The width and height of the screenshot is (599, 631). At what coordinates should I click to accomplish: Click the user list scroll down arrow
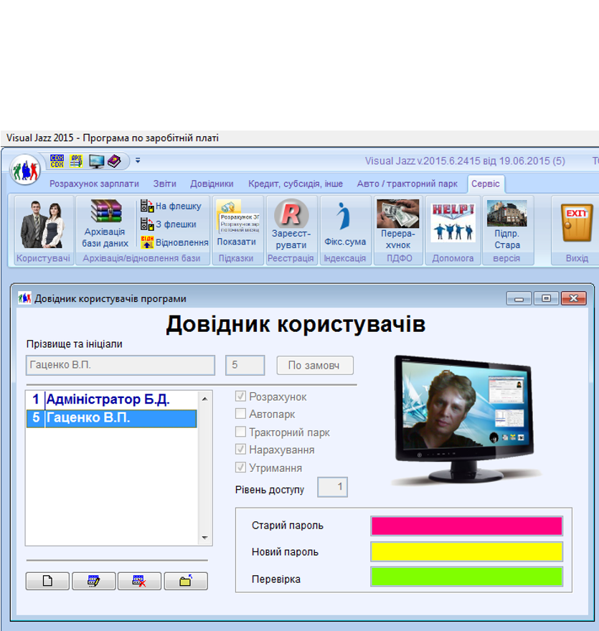pos(204,538)
